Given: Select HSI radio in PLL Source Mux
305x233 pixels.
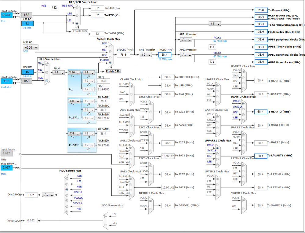Looking at the screenshot, I should coord(47,72).
